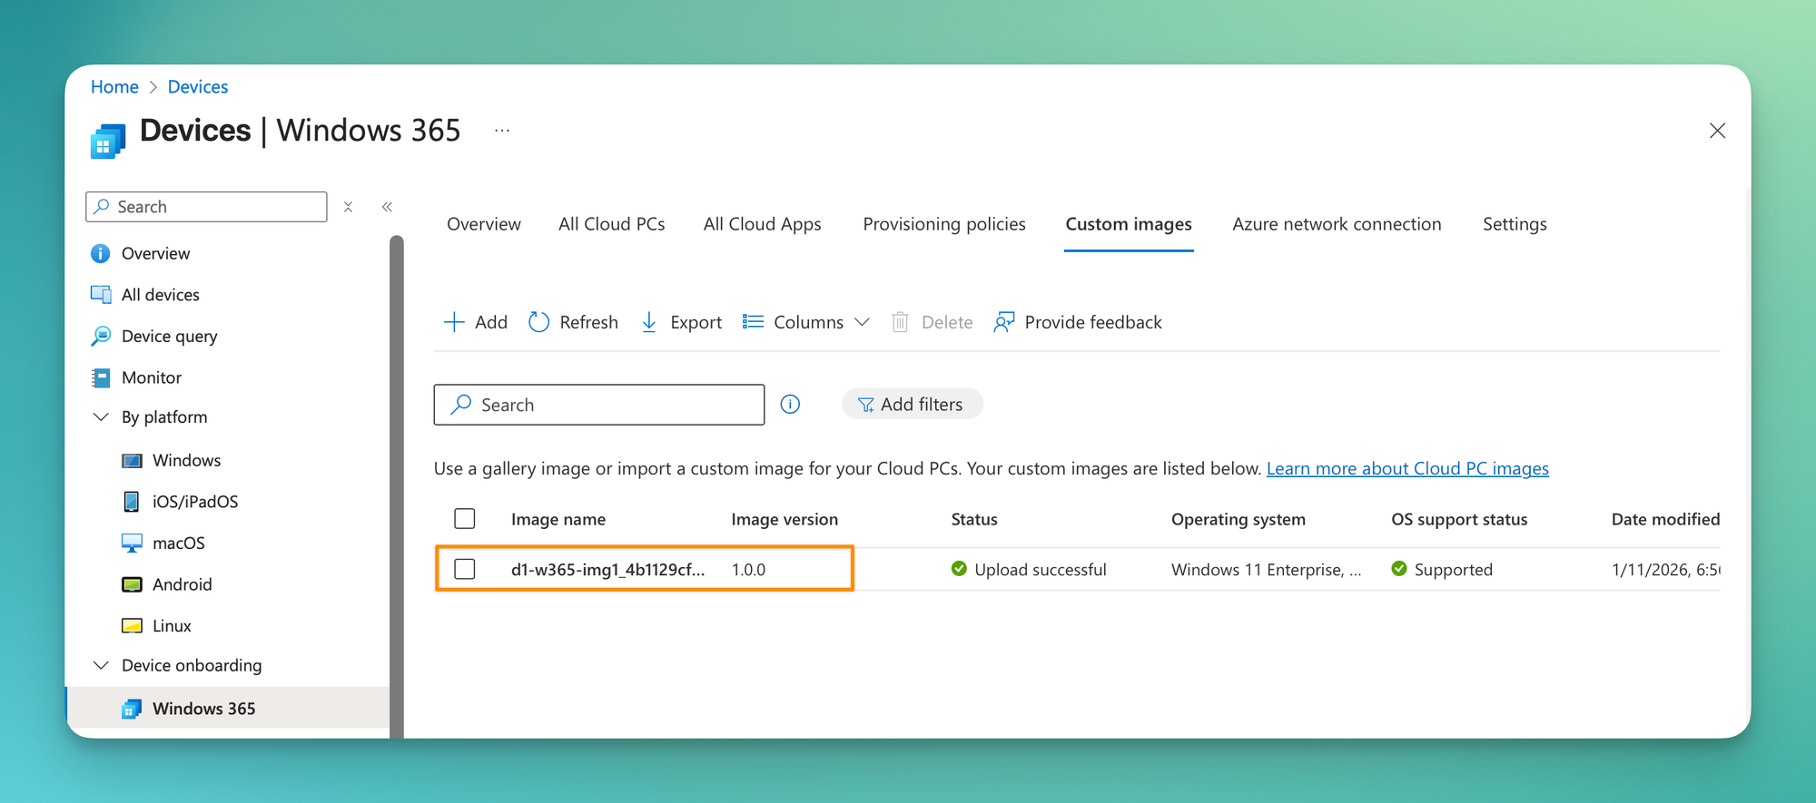Click the Upload successful green check icon

[959, 569]
